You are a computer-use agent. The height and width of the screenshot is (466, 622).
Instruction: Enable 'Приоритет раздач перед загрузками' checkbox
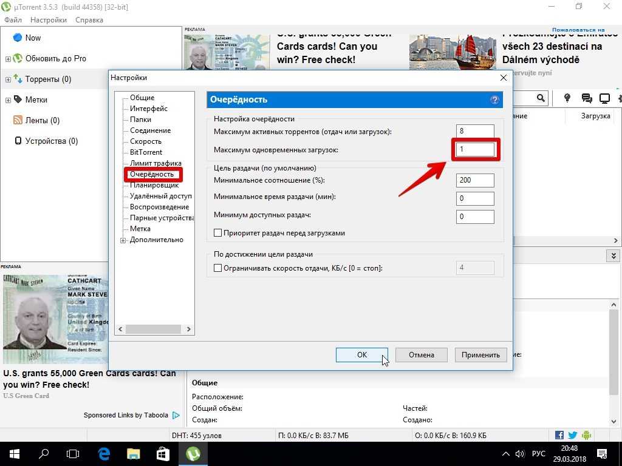pos(218,233)
